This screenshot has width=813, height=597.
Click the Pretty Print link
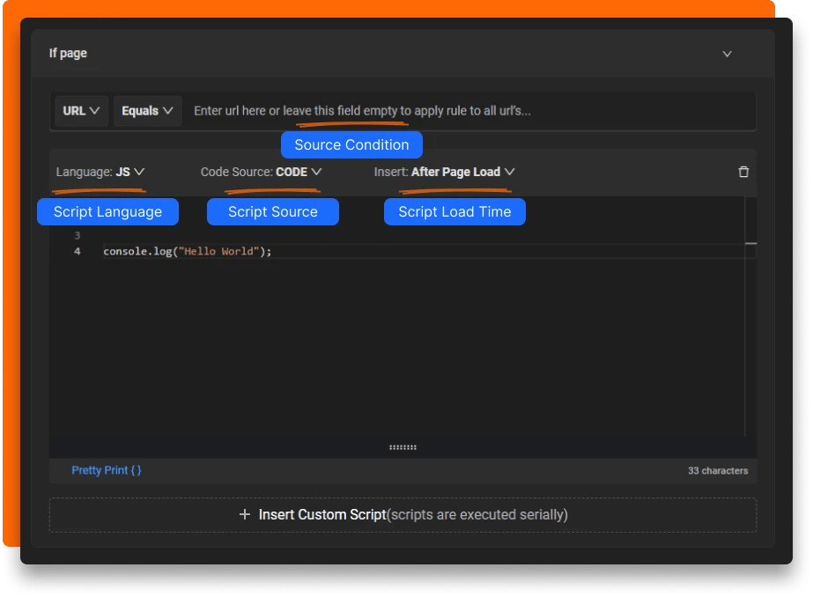(x=107, y=470)
